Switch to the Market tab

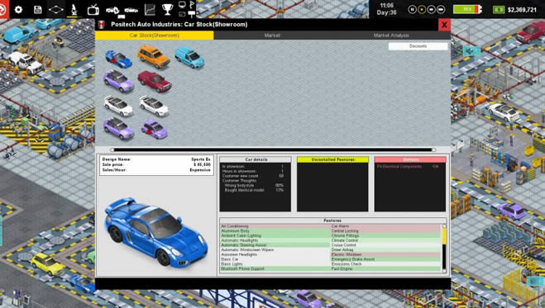(272, 36)
